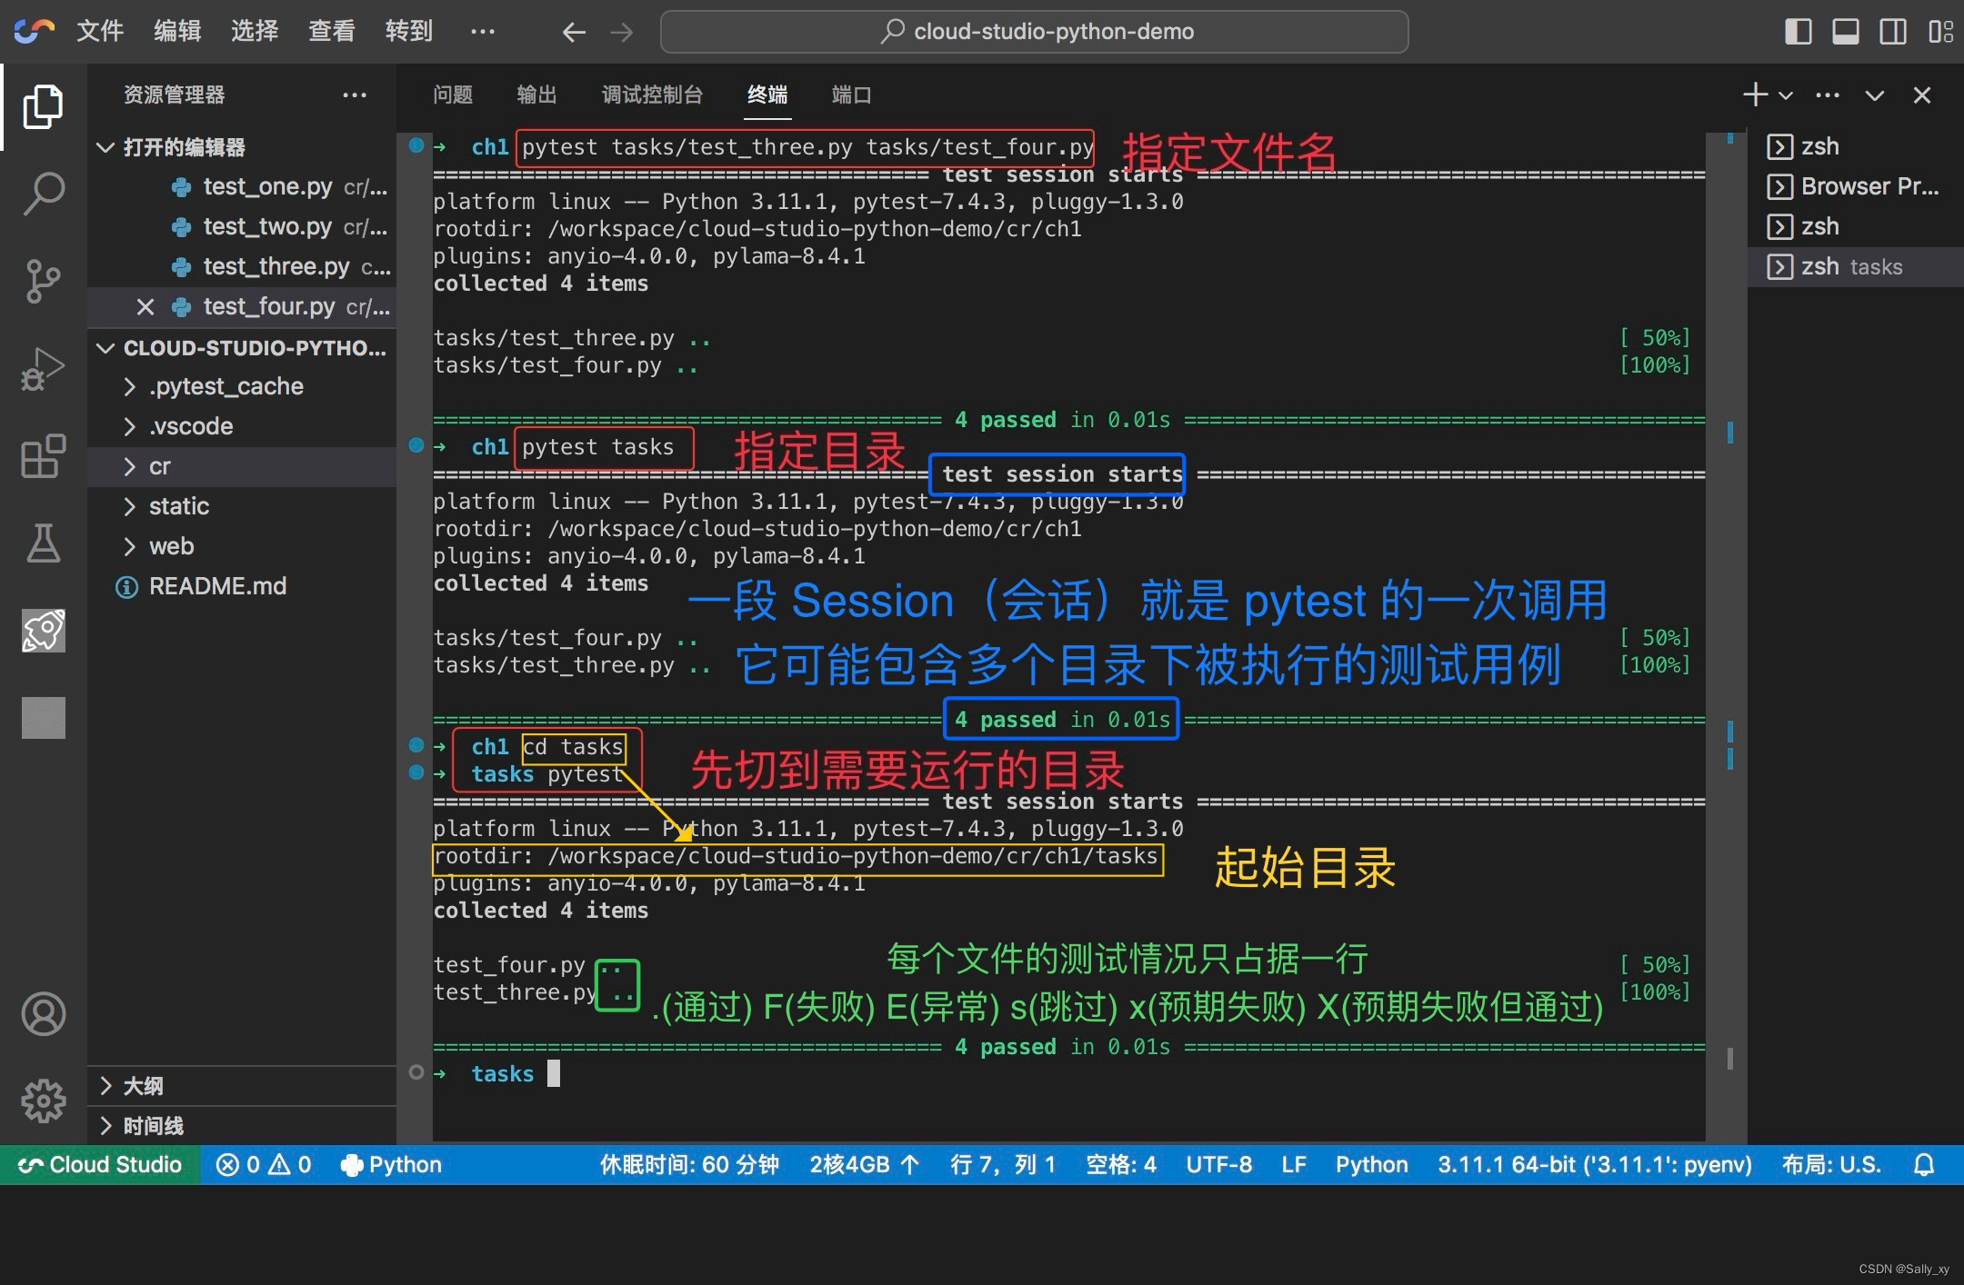Expand the cr folder
Viewport: 1964px width, 1285px height.
point(242,466)
